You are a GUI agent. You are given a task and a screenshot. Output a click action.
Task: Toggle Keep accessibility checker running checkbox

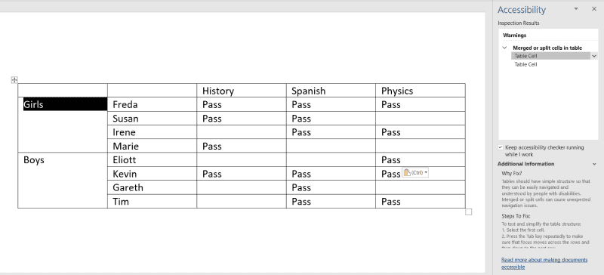[501, 147]
